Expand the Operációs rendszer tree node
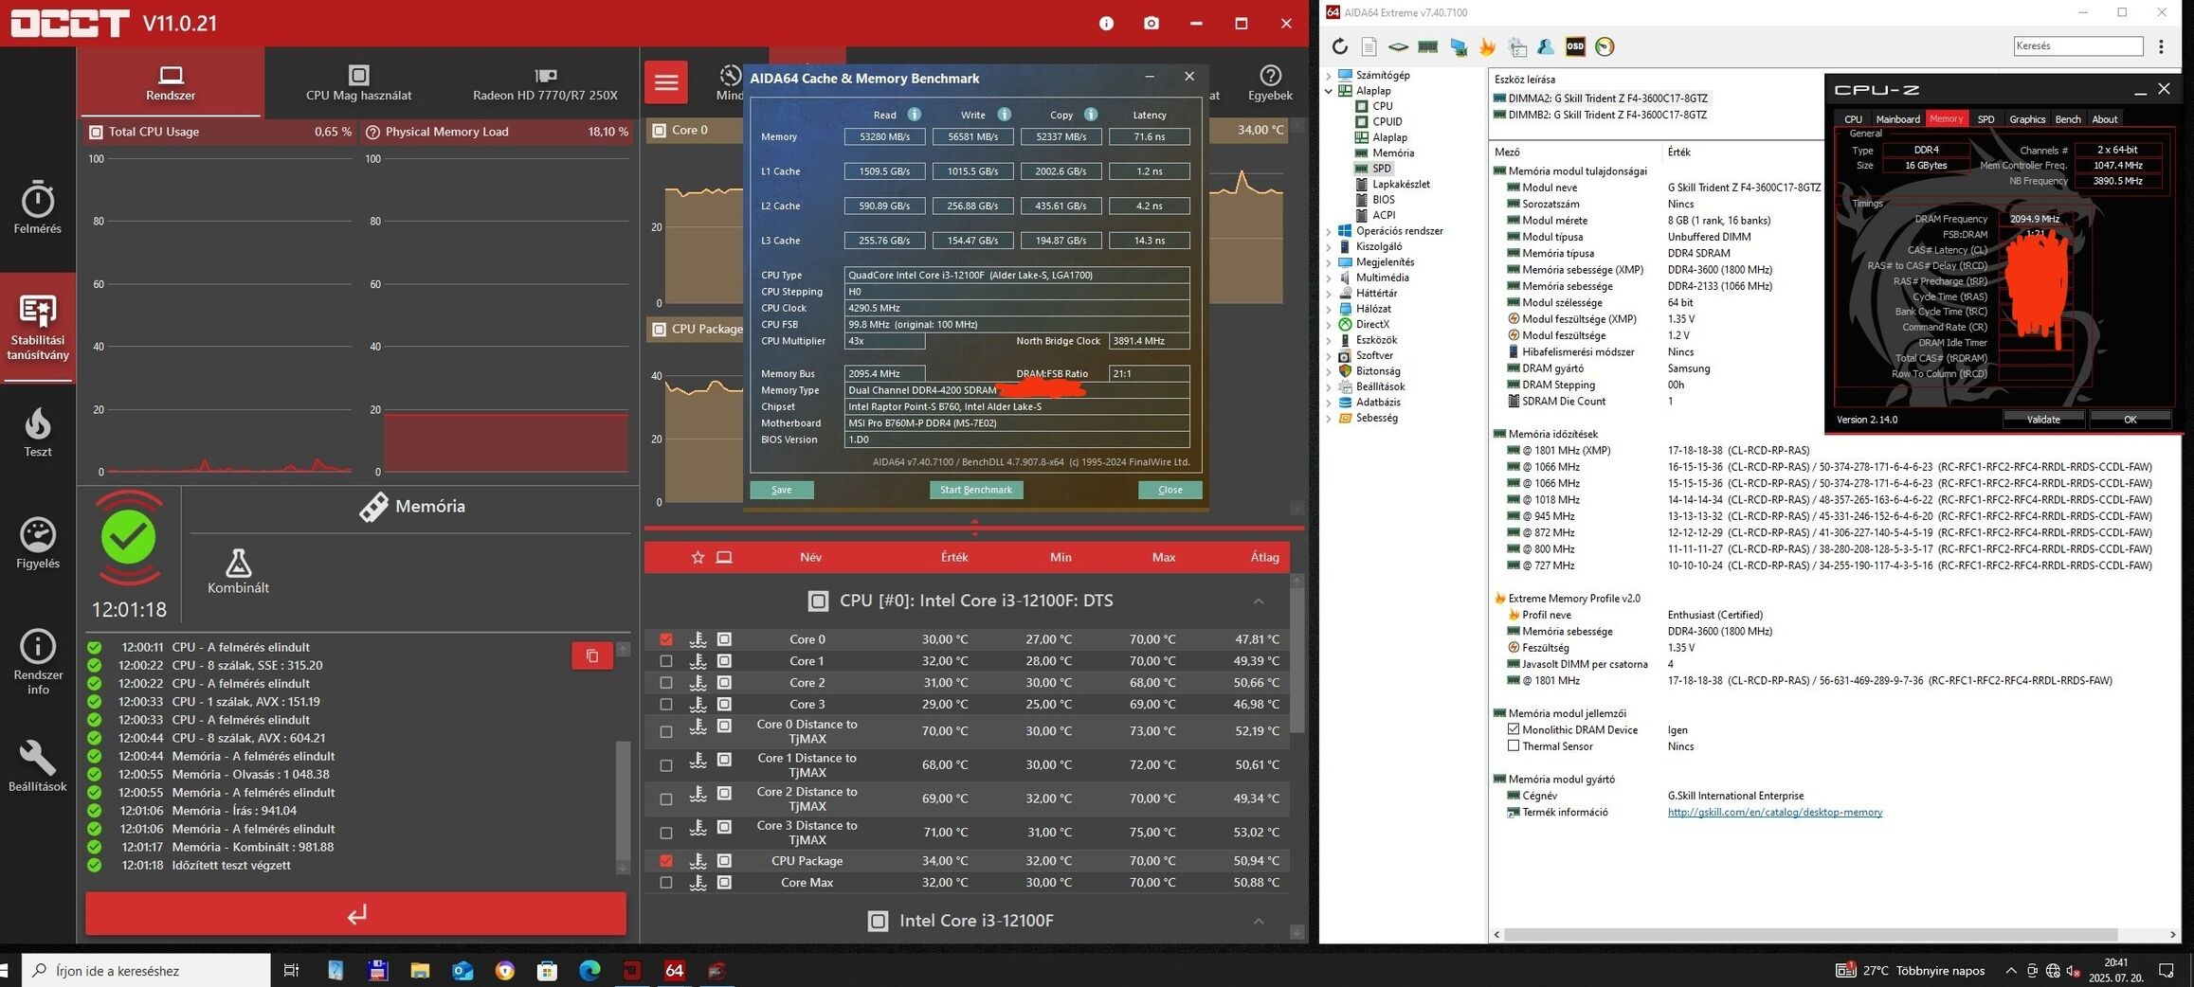Screen dimensions: 2194x987 click(1329, 231)
